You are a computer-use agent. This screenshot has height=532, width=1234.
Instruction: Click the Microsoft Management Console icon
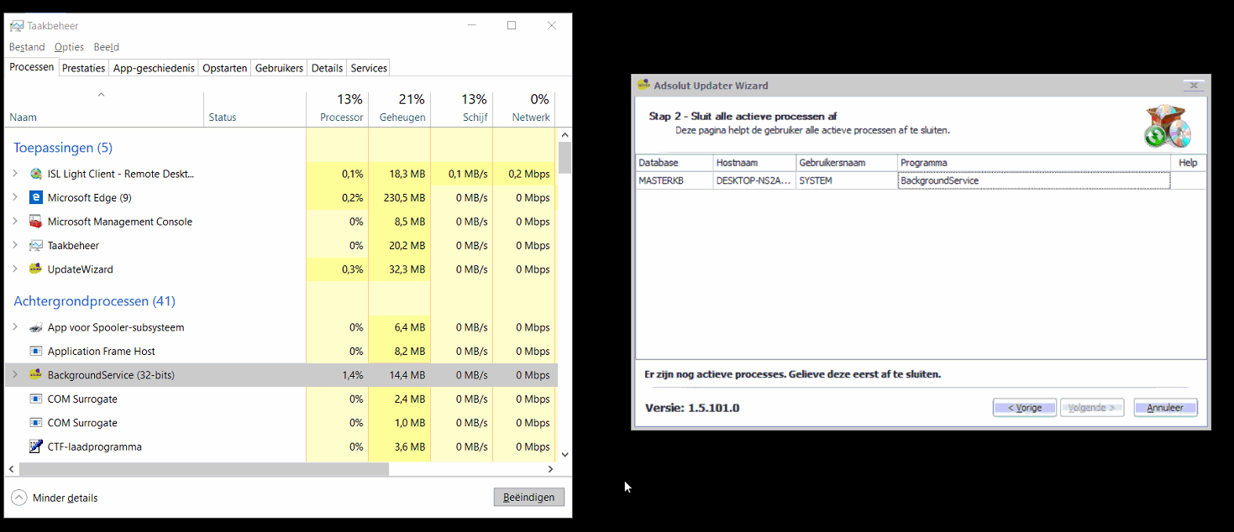point(35,222)
